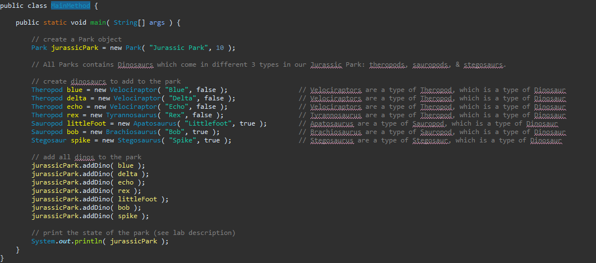This screenshot has width=596, height=263.
Task: Click the static keyword in main declaration
Action: pyautogui.click(x=55, y=22)
